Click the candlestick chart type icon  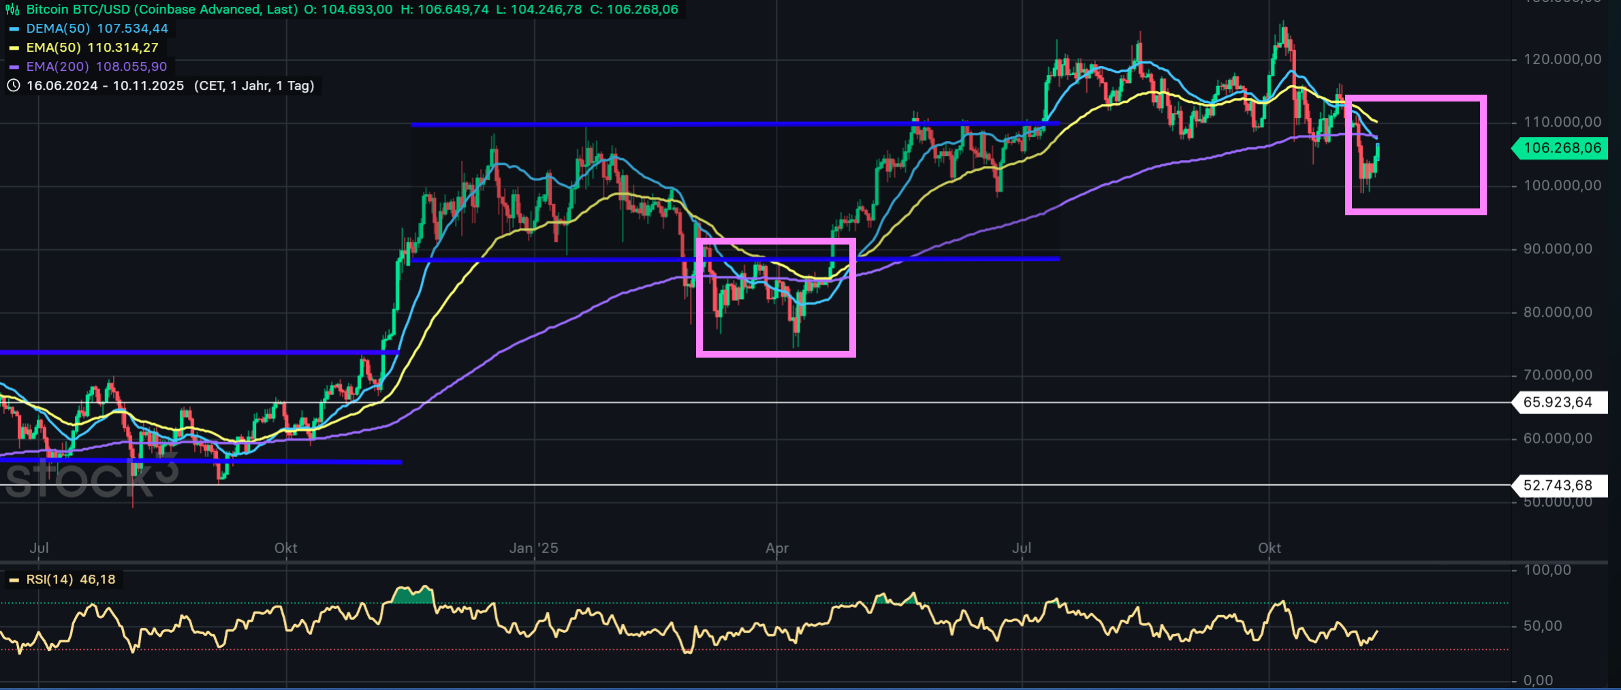point(12,10)
